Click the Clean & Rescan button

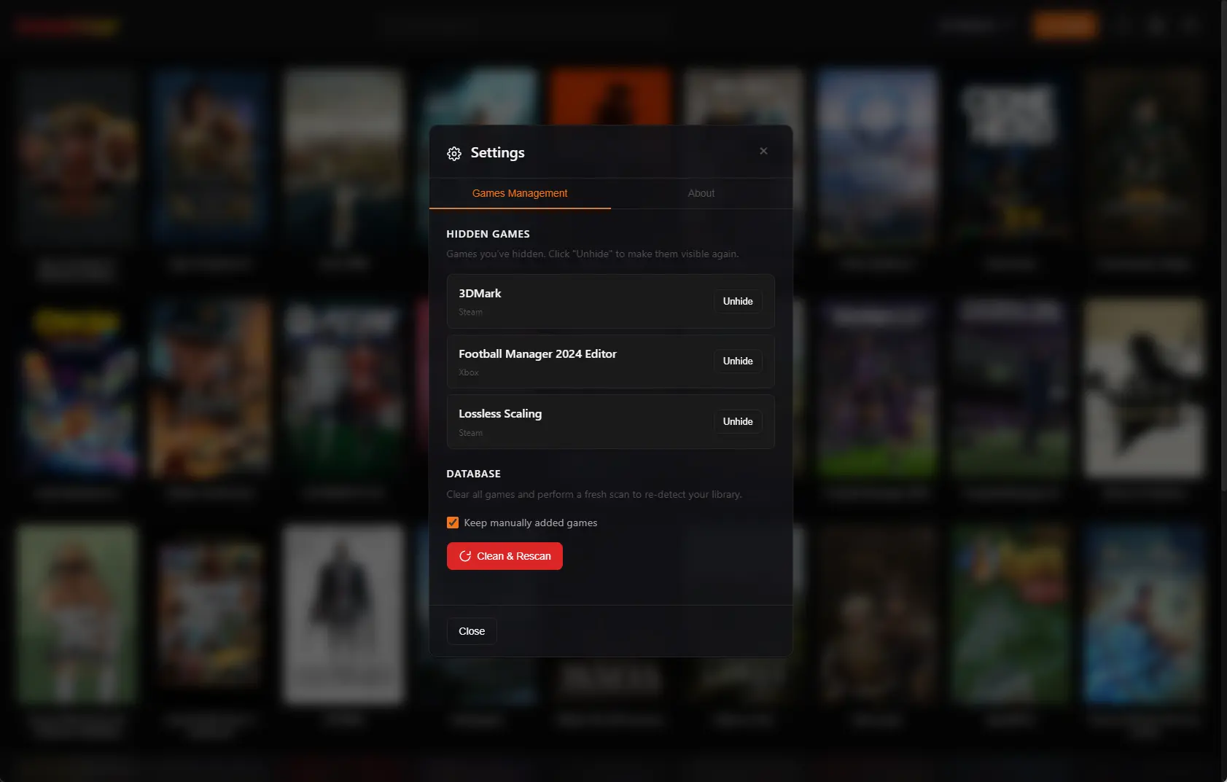click(505, 556)
